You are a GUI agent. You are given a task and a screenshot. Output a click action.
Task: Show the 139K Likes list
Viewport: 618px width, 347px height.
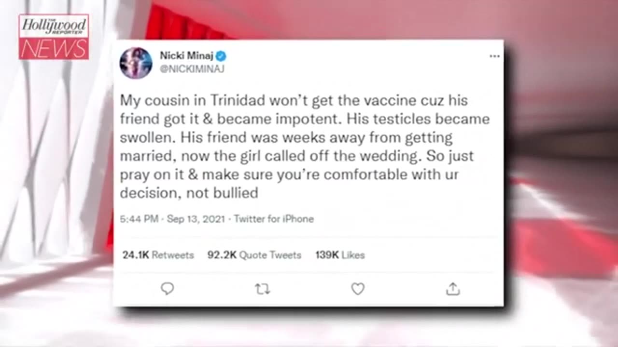(x=340, y=255)
